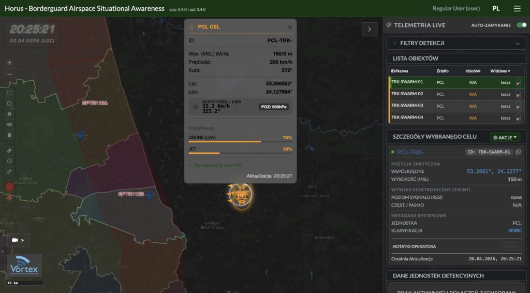Click the home icon in map toolbar
This screenshot has height=293, width=530.
coord(9,113)
